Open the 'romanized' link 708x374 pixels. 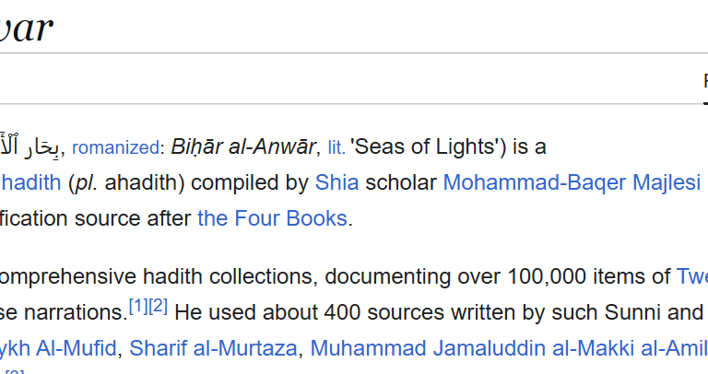click(115, 147)
